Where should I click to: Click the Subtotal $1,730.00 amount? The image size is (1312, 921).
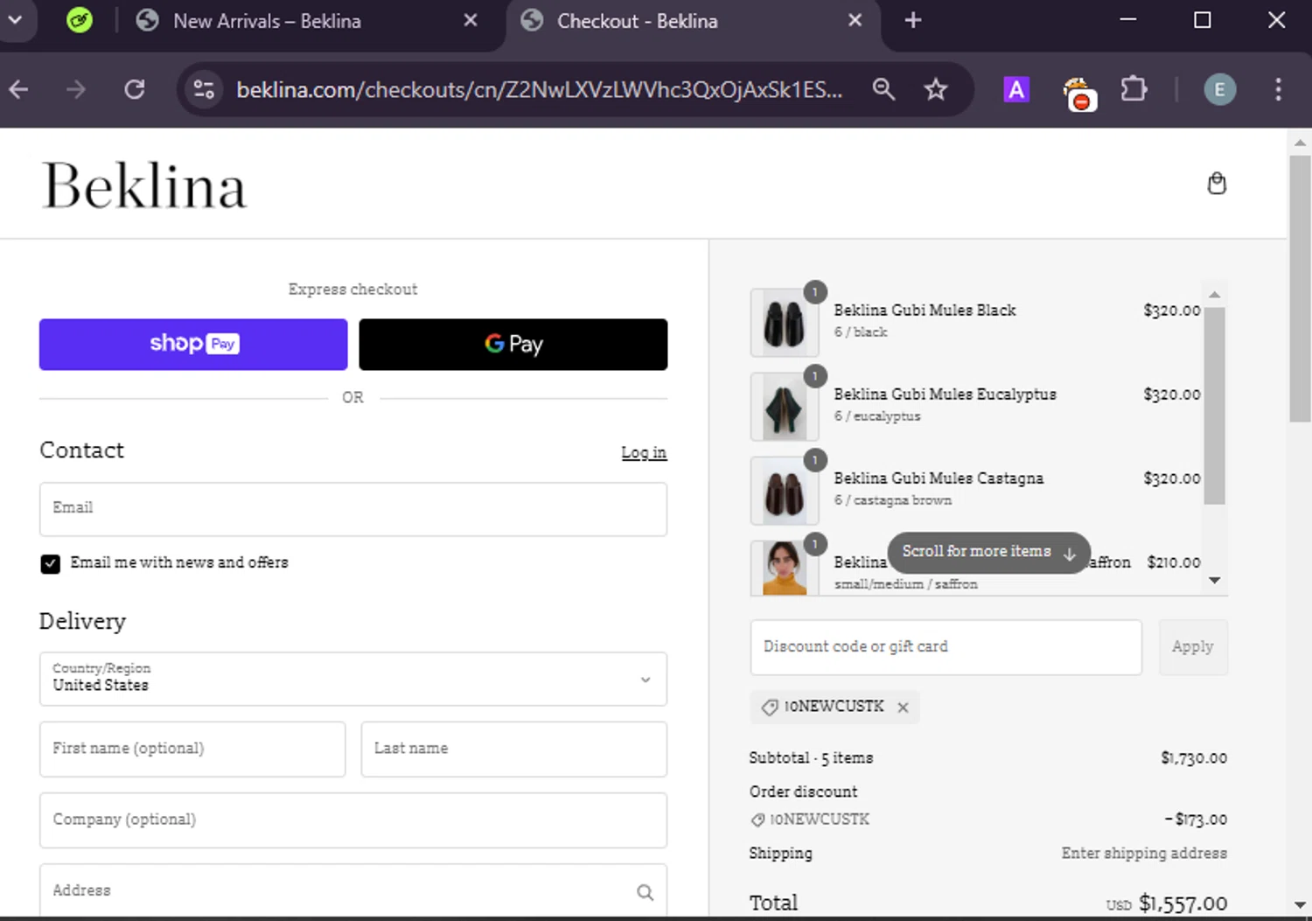click(1194, 758)
